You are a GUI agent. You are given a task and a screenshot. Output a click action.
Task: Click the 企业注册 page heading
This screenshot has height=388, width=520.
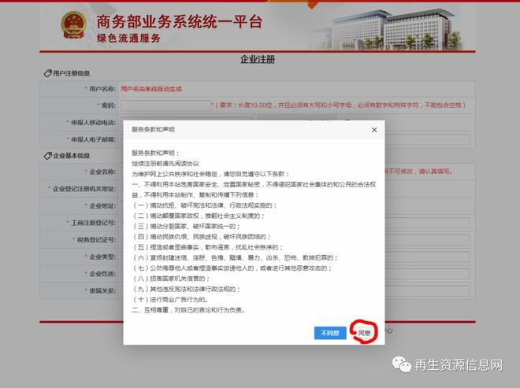(x=259, y=60)
